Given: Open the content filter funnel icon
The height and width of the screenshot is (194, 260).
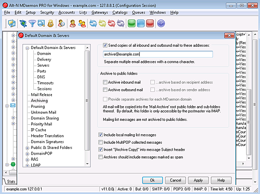Looking at the screenshot, I should coord(32,23).
